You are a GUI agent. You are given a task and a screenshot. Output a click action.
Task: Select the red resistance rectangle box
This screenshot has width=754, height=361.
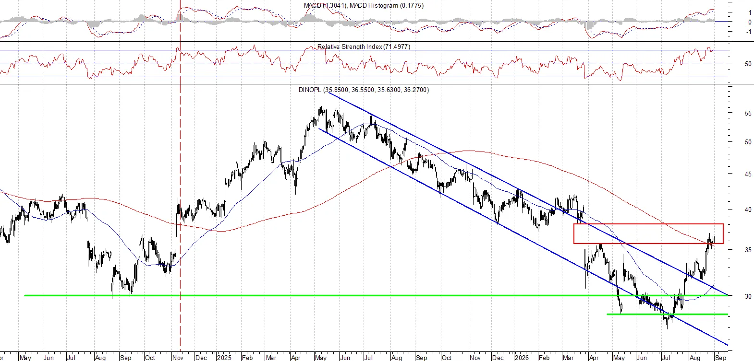(648, 233)
